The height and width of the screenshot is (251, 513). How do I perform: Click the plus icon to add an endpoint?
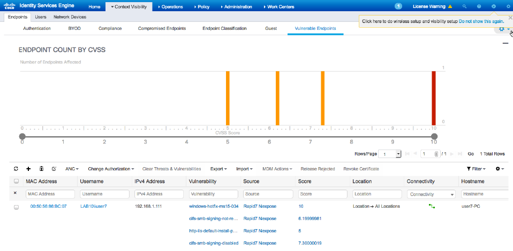point(28,169)
